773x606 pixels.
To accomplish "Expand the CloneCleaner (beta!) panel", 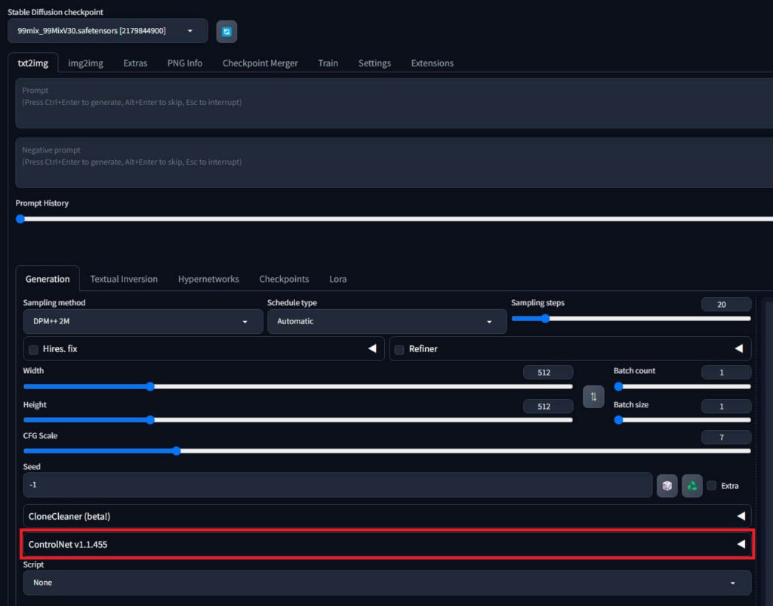I will point(741,516).
